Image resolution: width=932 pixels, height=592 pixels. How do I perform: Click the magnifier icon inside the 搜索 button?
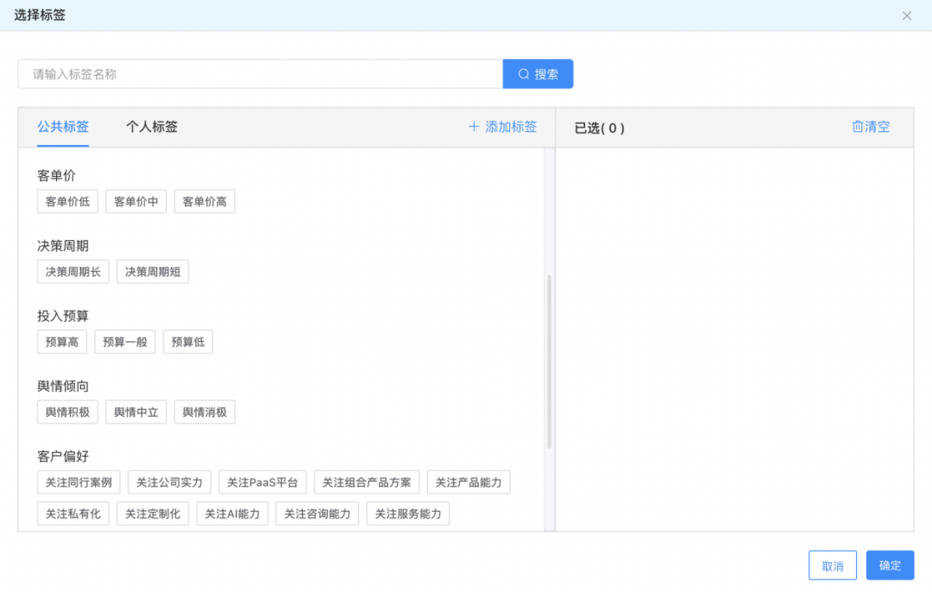click(x=522, y=73)
